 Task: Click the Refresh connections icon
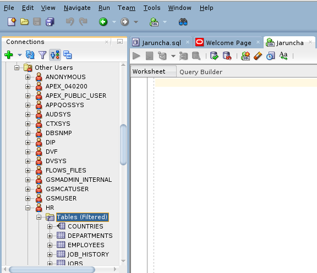tap(30, 55)
